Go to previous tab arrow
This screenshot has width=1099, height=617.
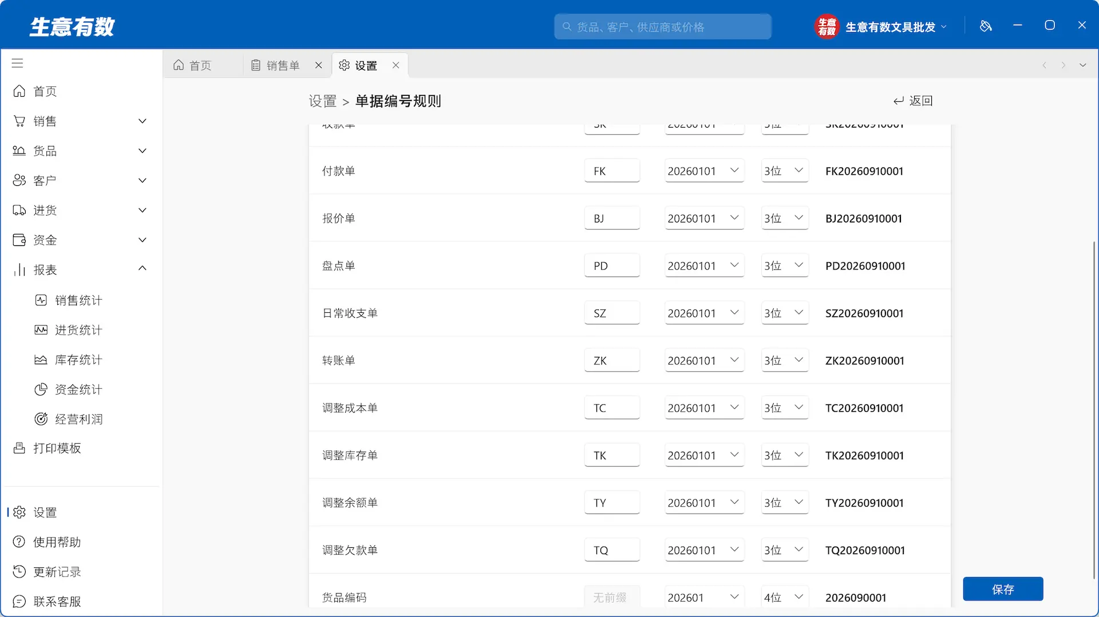(1045, 65)
